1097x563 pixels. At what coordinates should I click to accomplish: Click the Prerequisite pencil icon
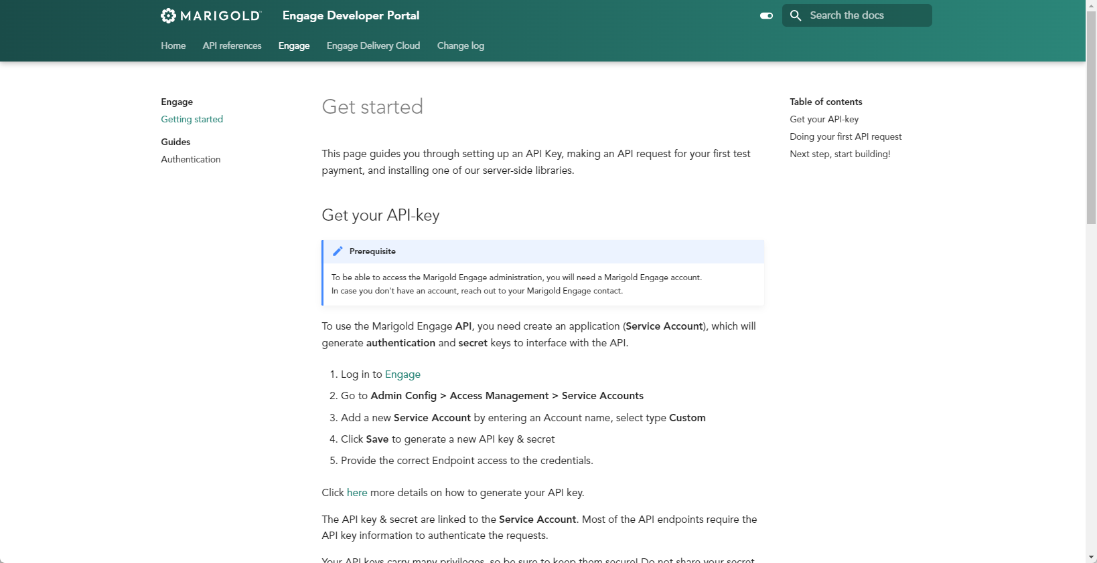coord(338,251)
